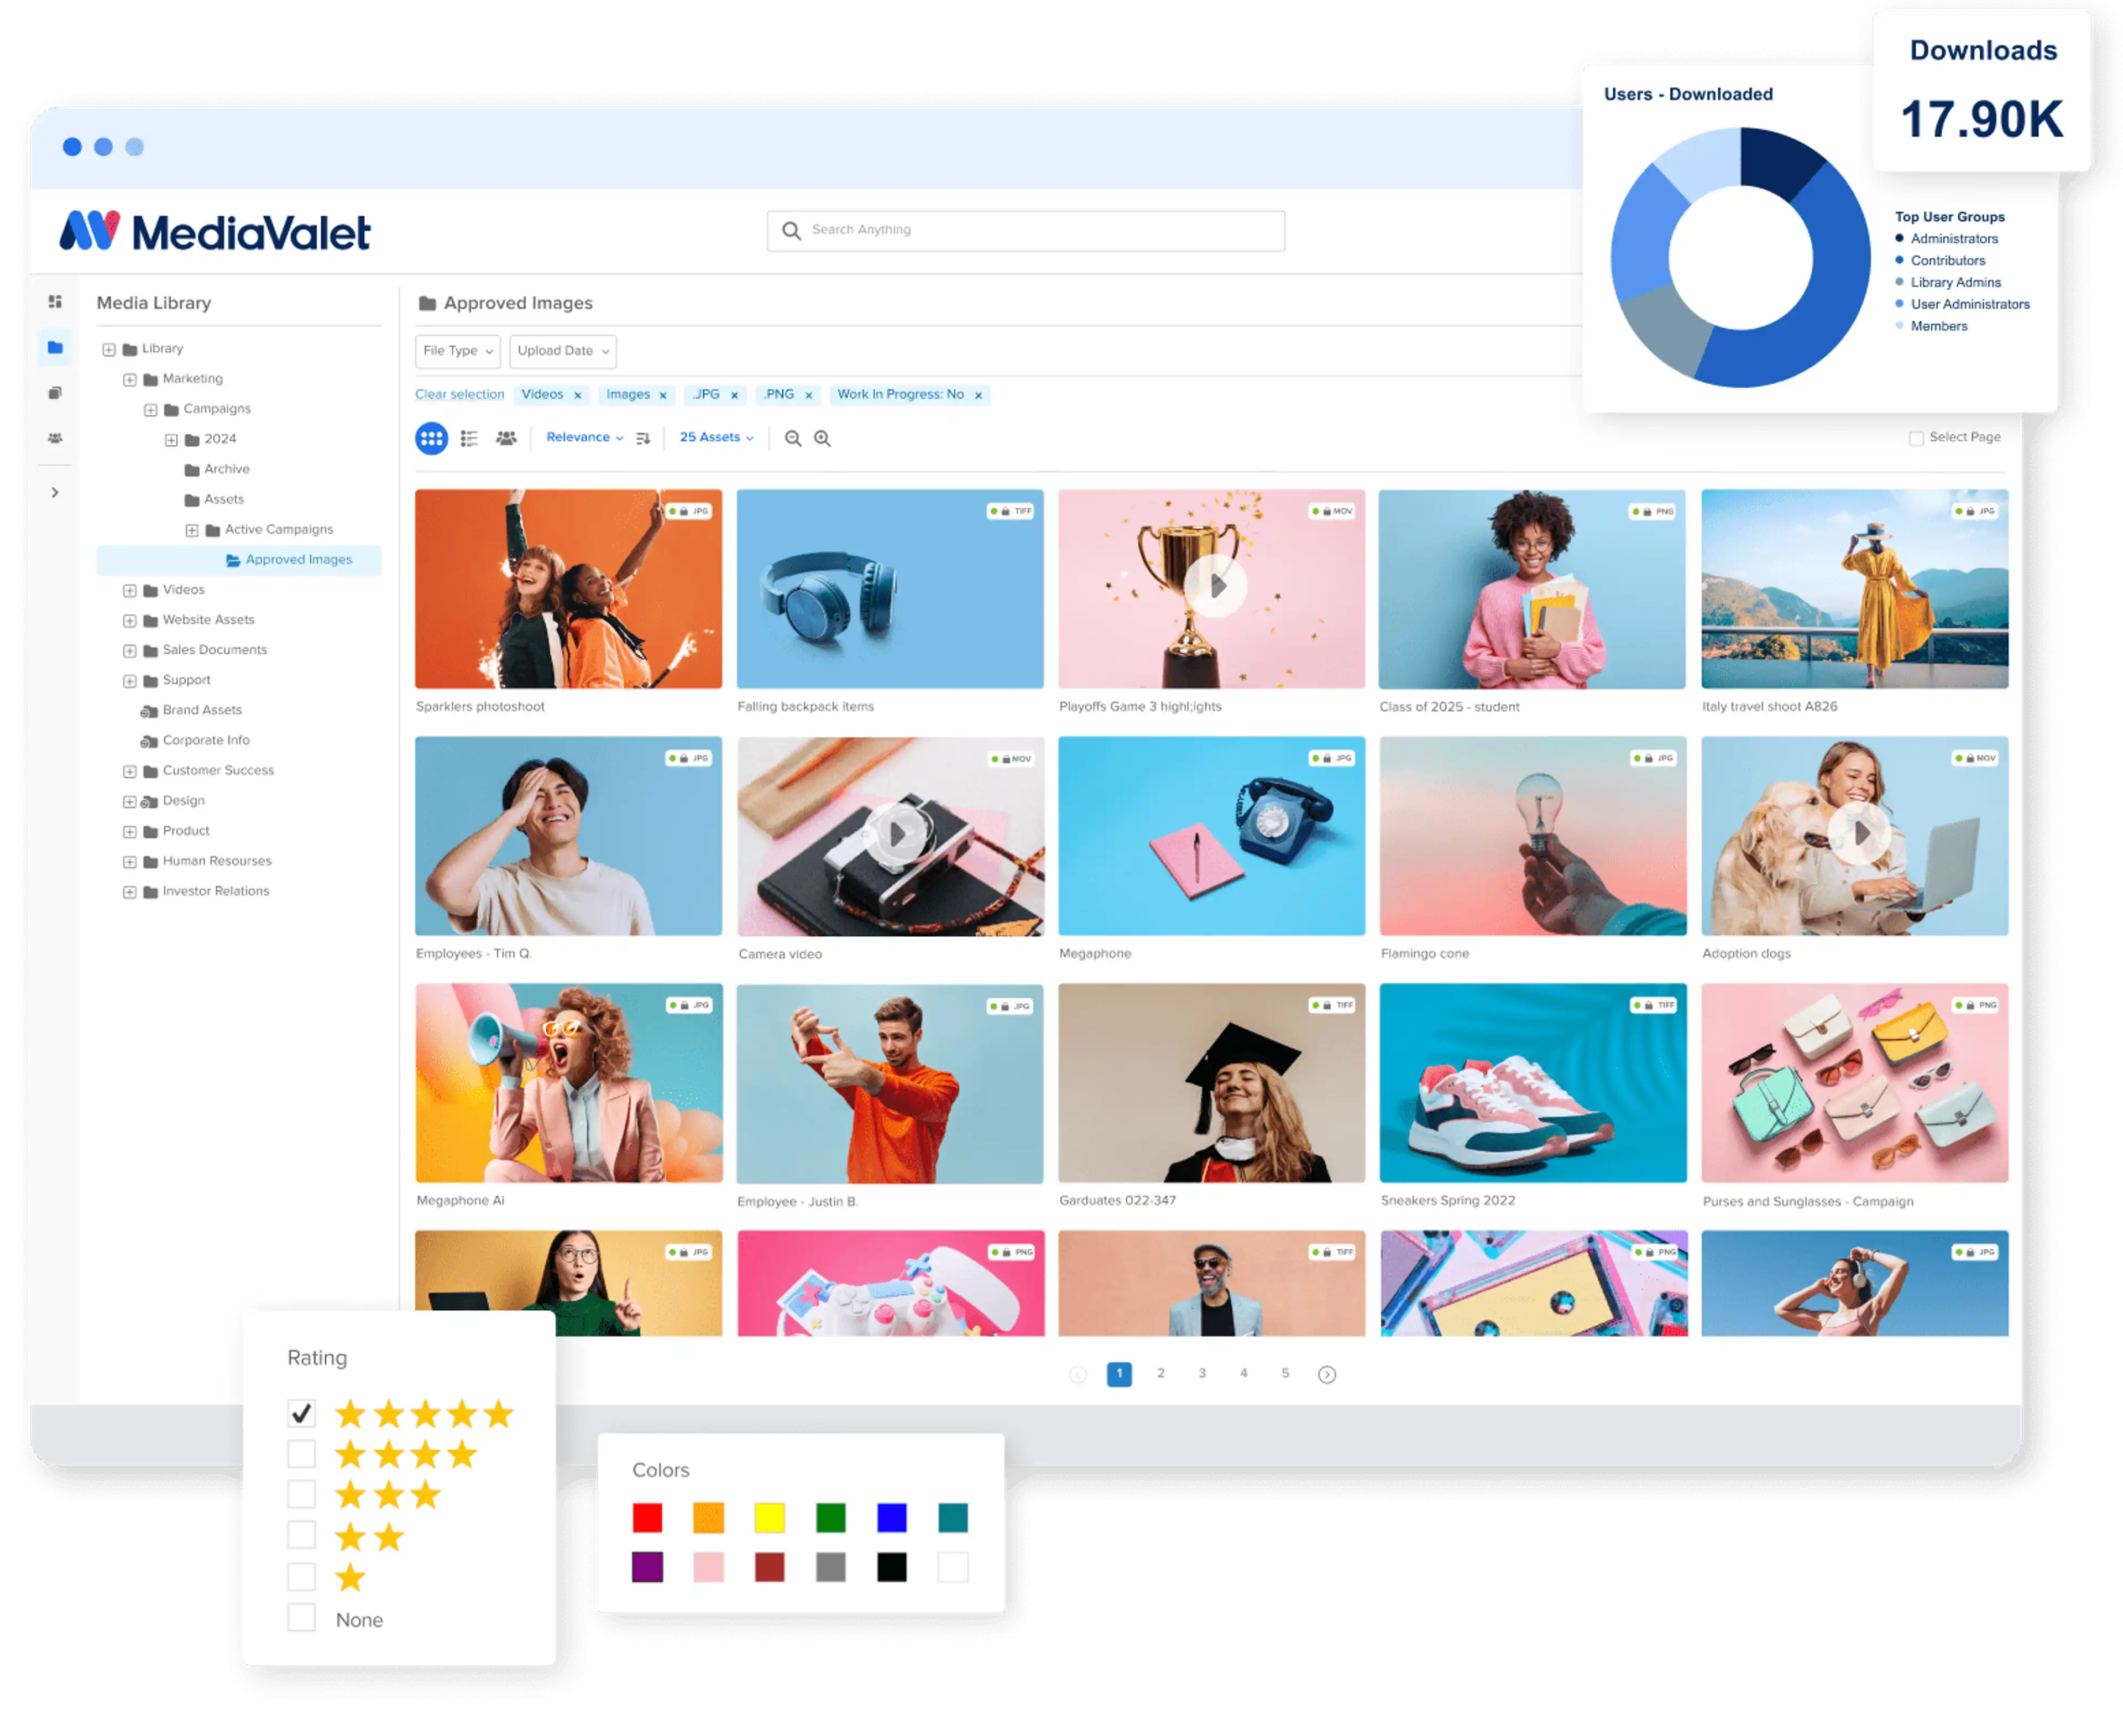This screenshot has width=2123, height=1736.
Task: Open the Italy travel shoot A826 thumbnail
Action: coord(1854,588)
